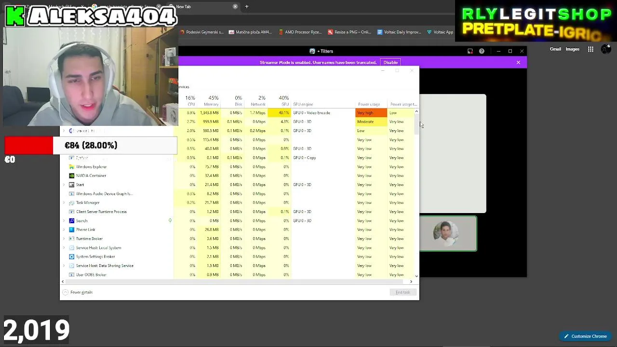Click the User OOBE Broker icon
The height and width of the screenshot is (347, 617).
(x=72, y=275)
